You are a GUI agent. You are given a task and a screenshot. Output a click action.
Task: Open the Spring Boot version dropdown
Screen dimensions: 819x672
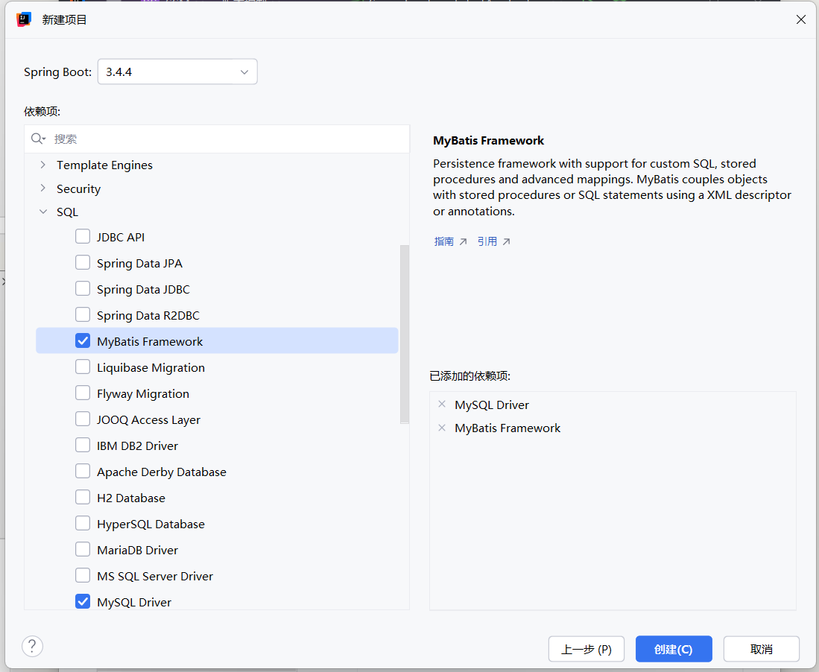(x=177, y=72)
